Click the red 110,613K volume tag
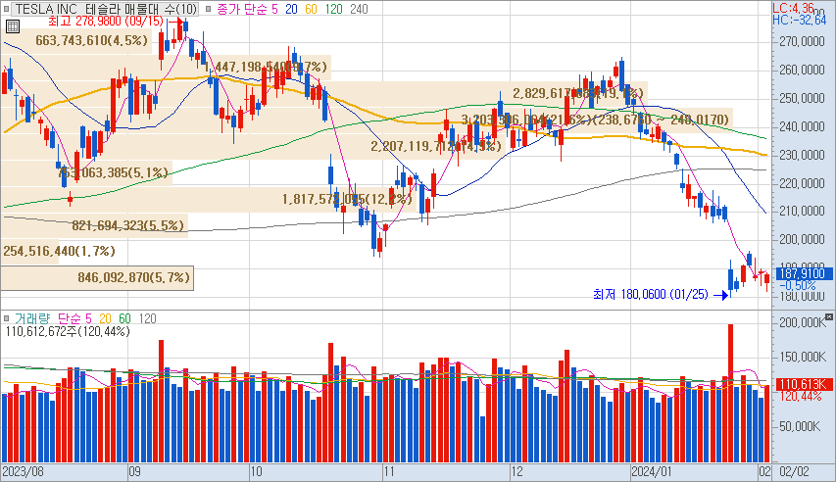Screen dimensions: 836x482 [803, 384]
